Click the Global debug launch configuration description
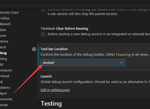The height and width of the screenshot is (109, 150). (x=95, y=82)
